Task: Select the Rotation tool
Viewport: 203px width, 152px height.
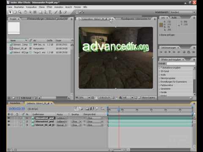Action: pyautogui.click(x=25, y=12)
